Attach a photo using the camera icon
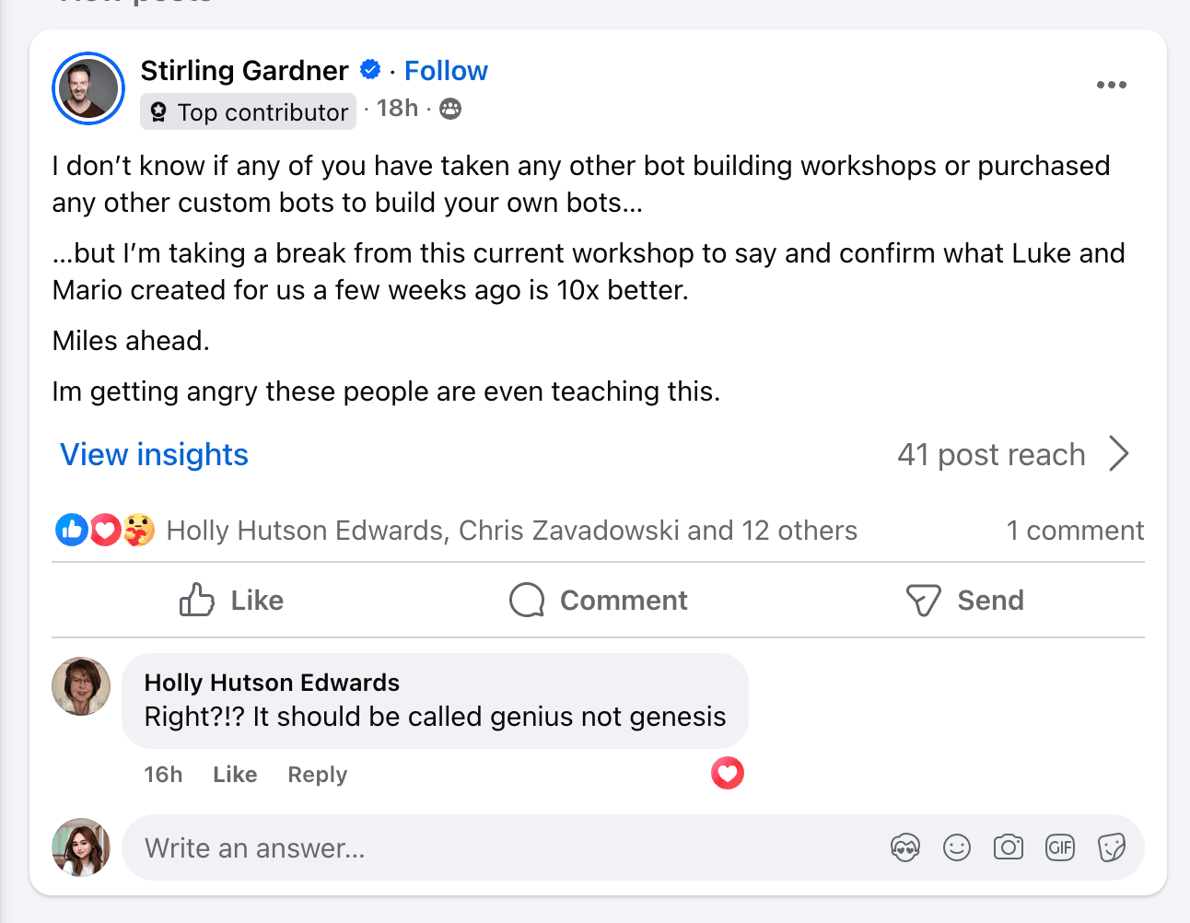The width and height of the screenshot is (1190, 923). pyautogui.click(x=1009, y=847)
